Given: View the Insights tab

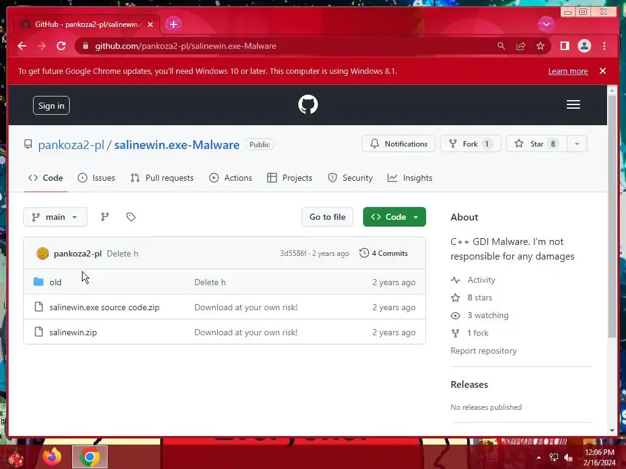Looking at the screenshot, I should (410, 178).
